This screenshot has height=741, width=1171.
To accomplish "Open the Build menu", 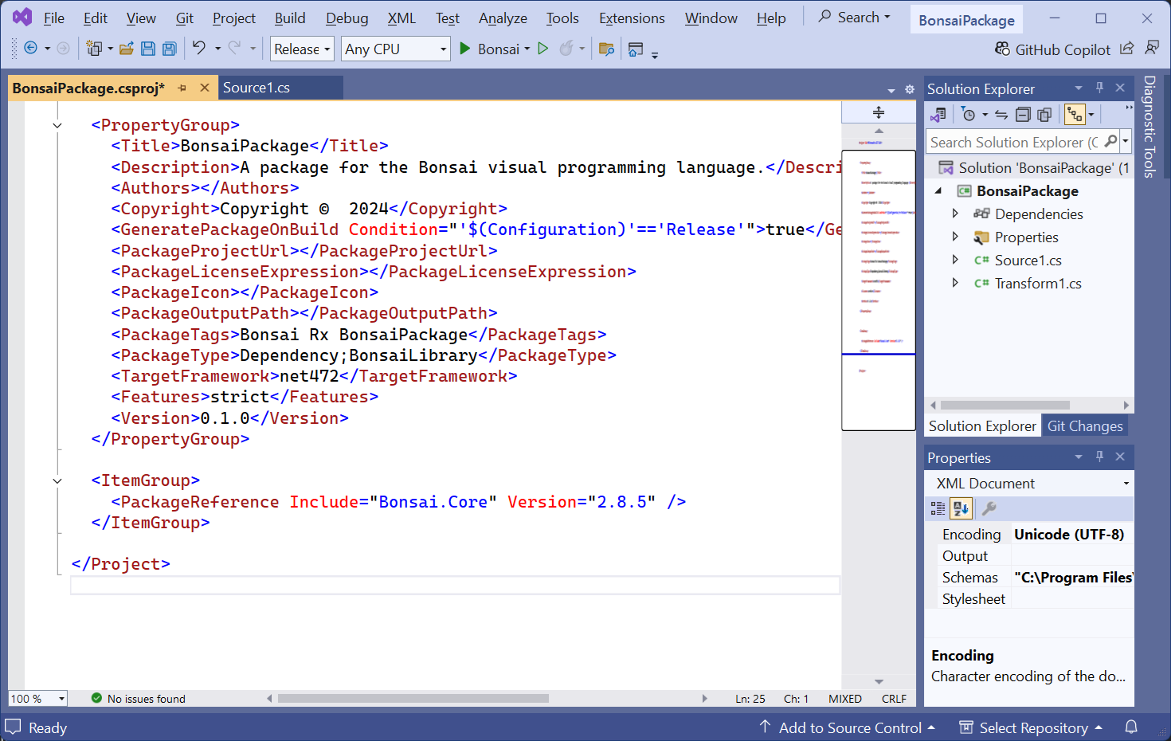I will 290,18.
